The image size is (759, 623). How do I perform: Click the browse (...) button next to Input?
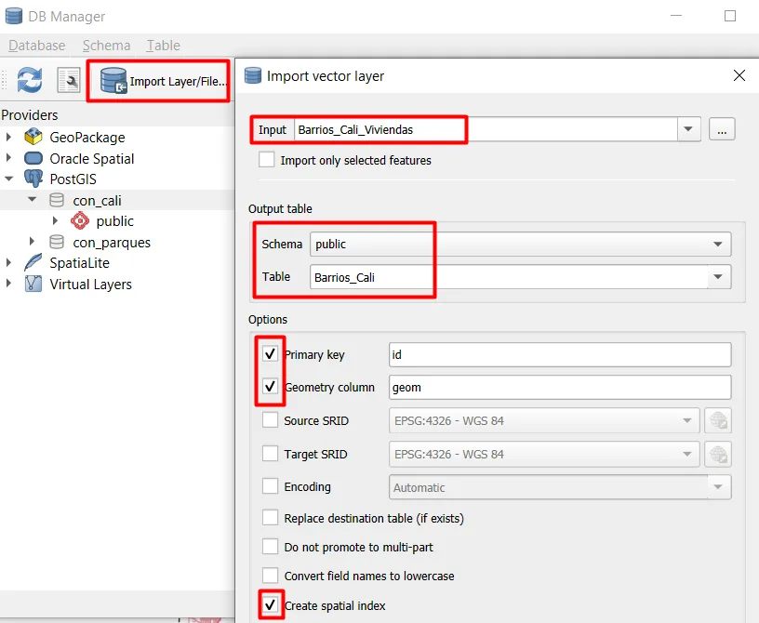point(722,129)
